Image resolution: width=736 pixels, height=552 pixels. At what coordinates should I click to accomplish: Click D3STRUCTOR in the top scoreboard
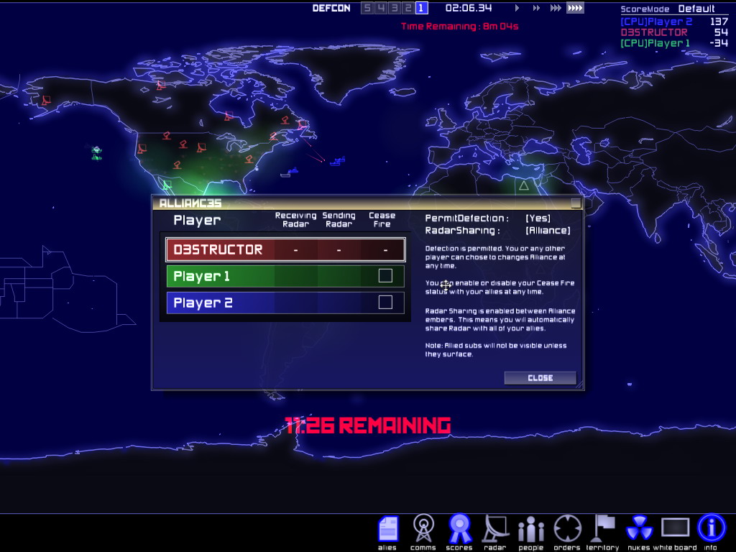coord(654,32)
